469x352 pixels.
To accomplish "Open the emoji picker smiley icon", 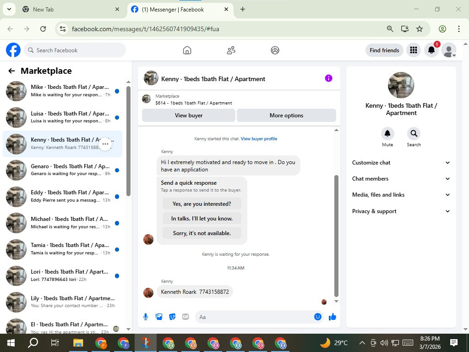I will click(318, 317).
